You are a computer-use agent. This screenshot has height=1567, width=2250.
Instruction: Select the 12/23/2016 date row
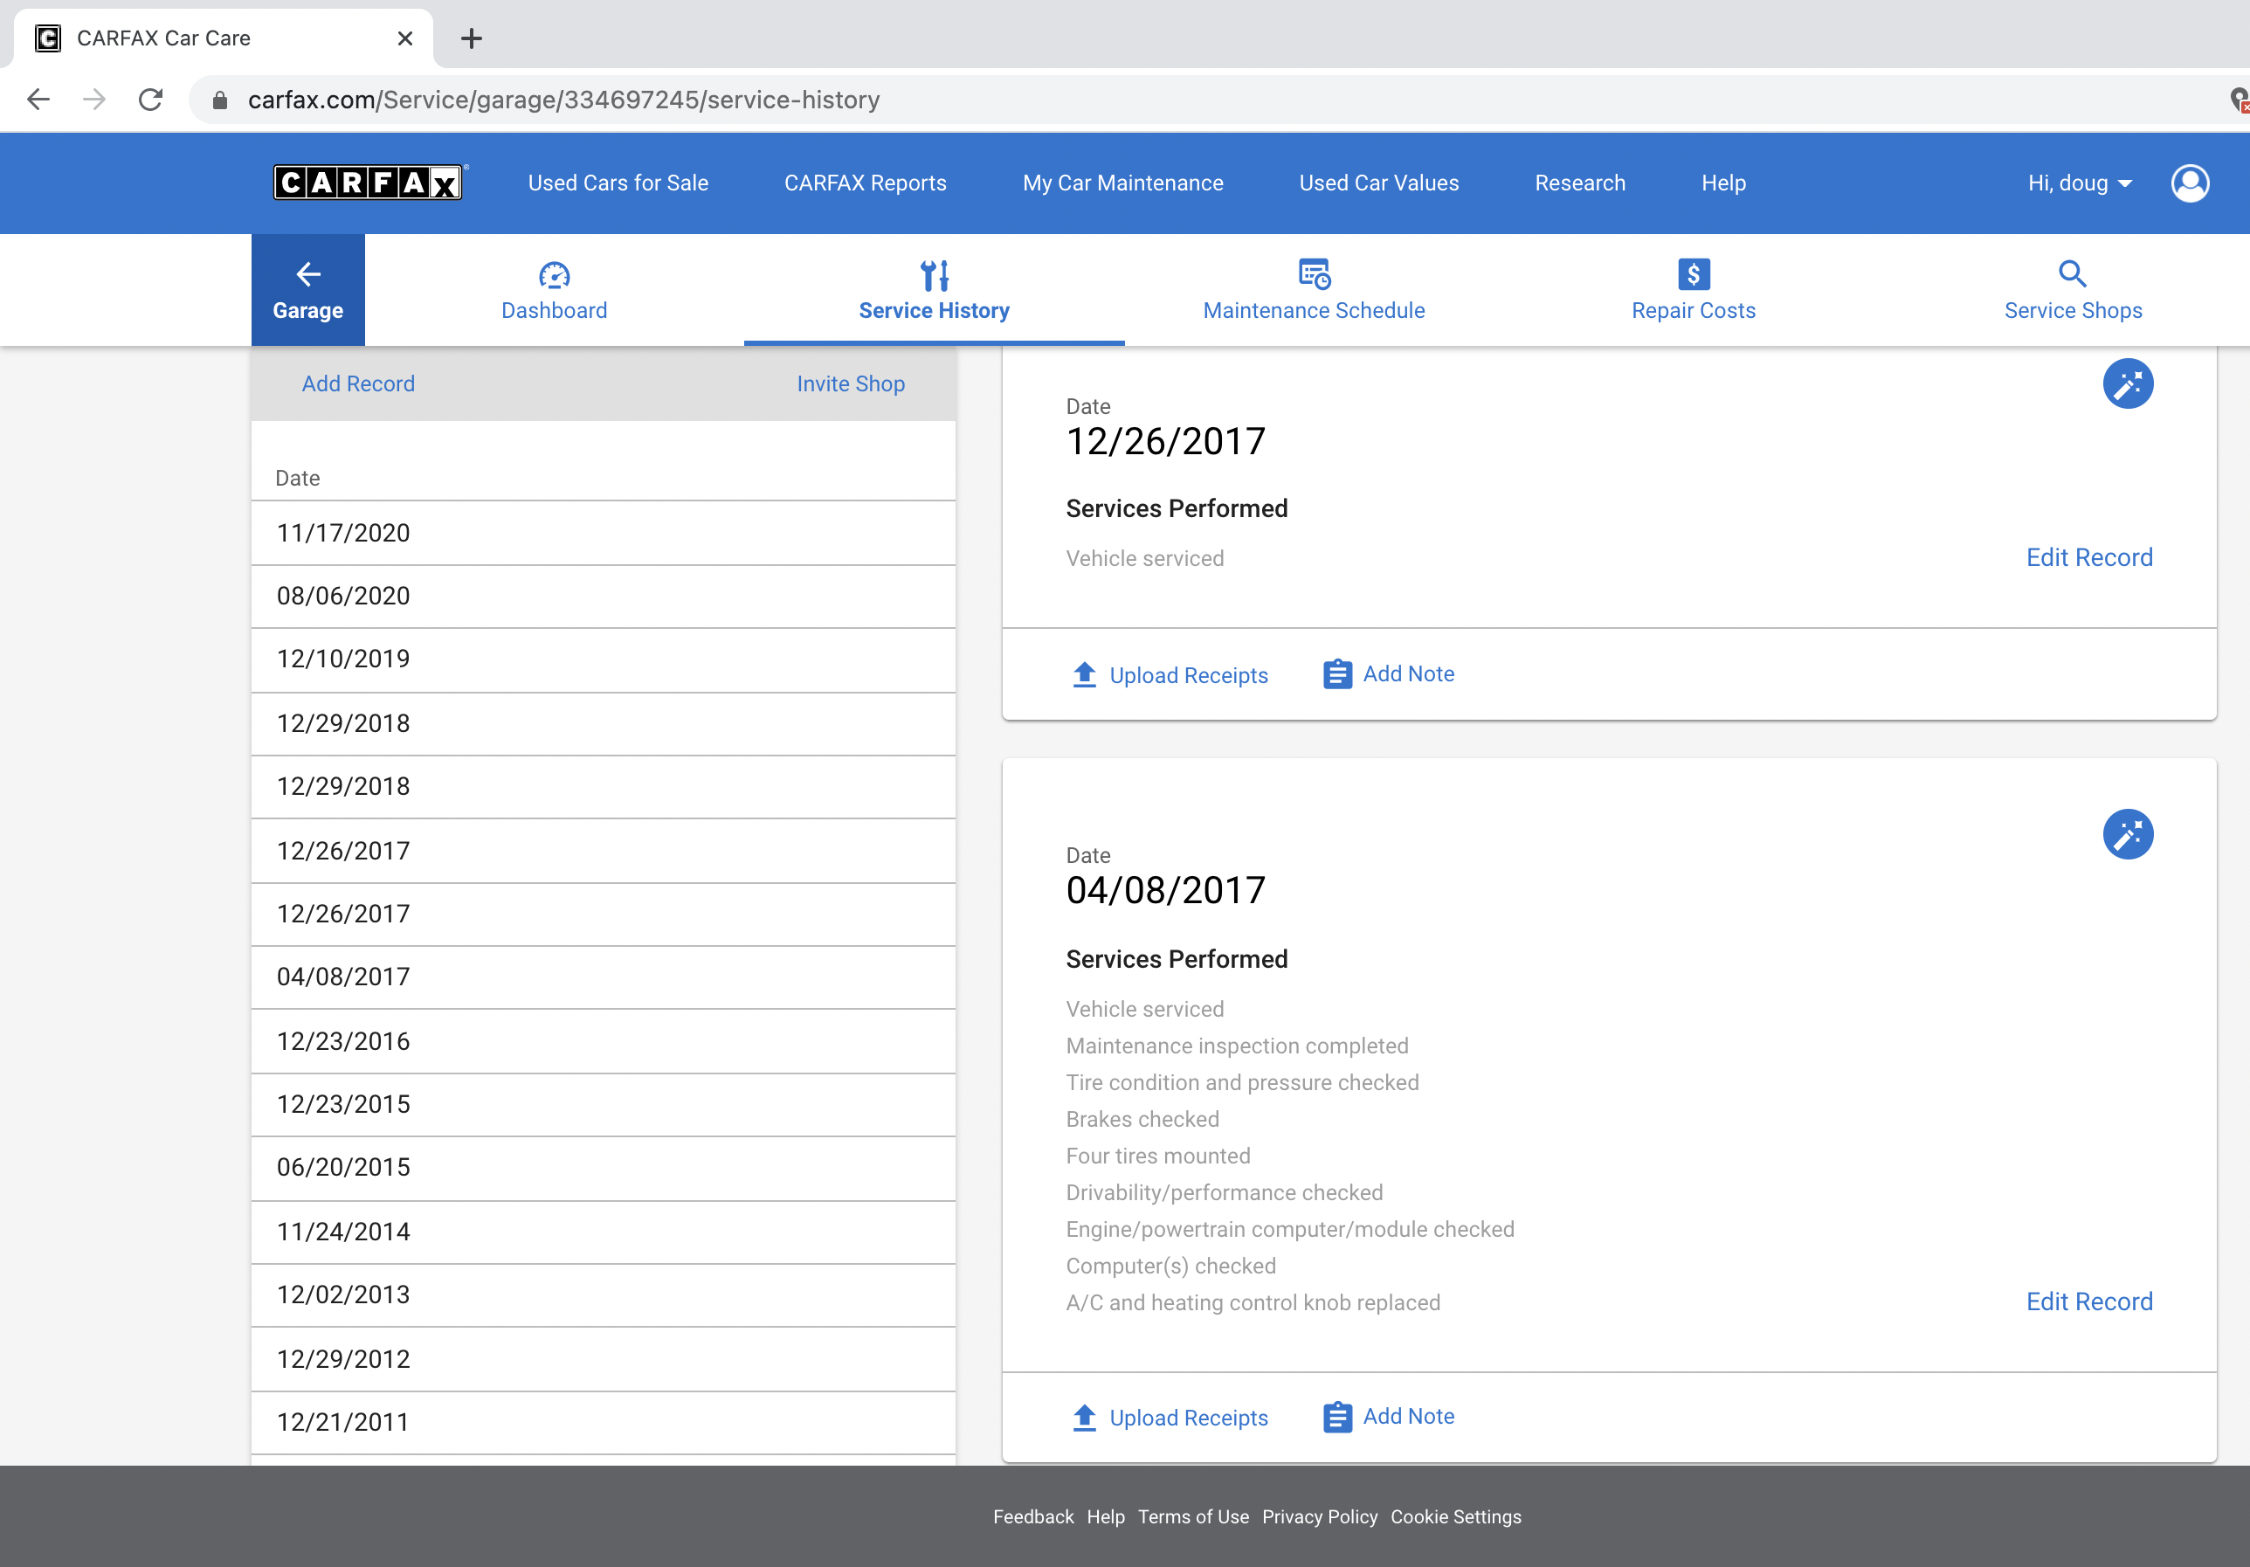[604, 1042]
